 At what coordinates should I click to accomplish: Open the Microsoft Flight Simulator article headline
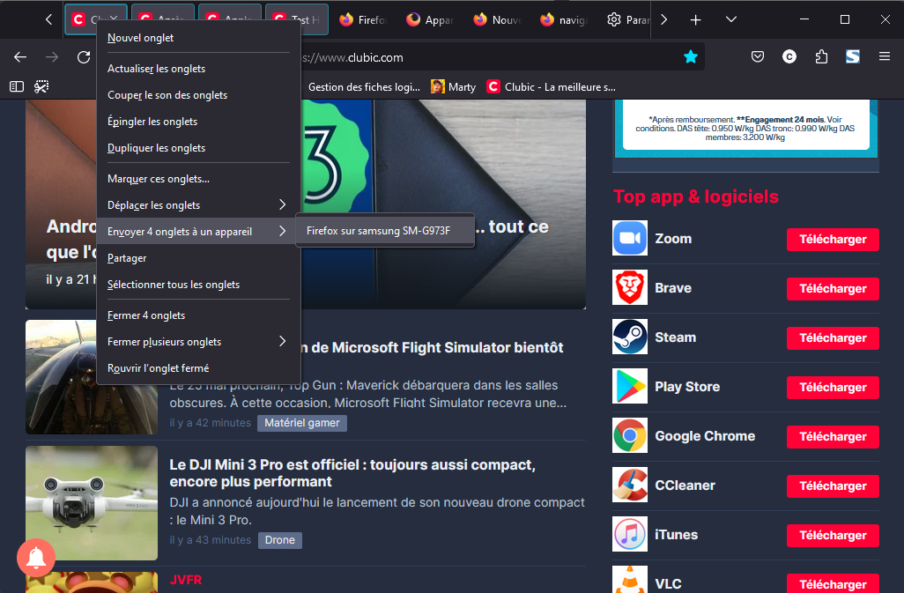pos(433,347)
